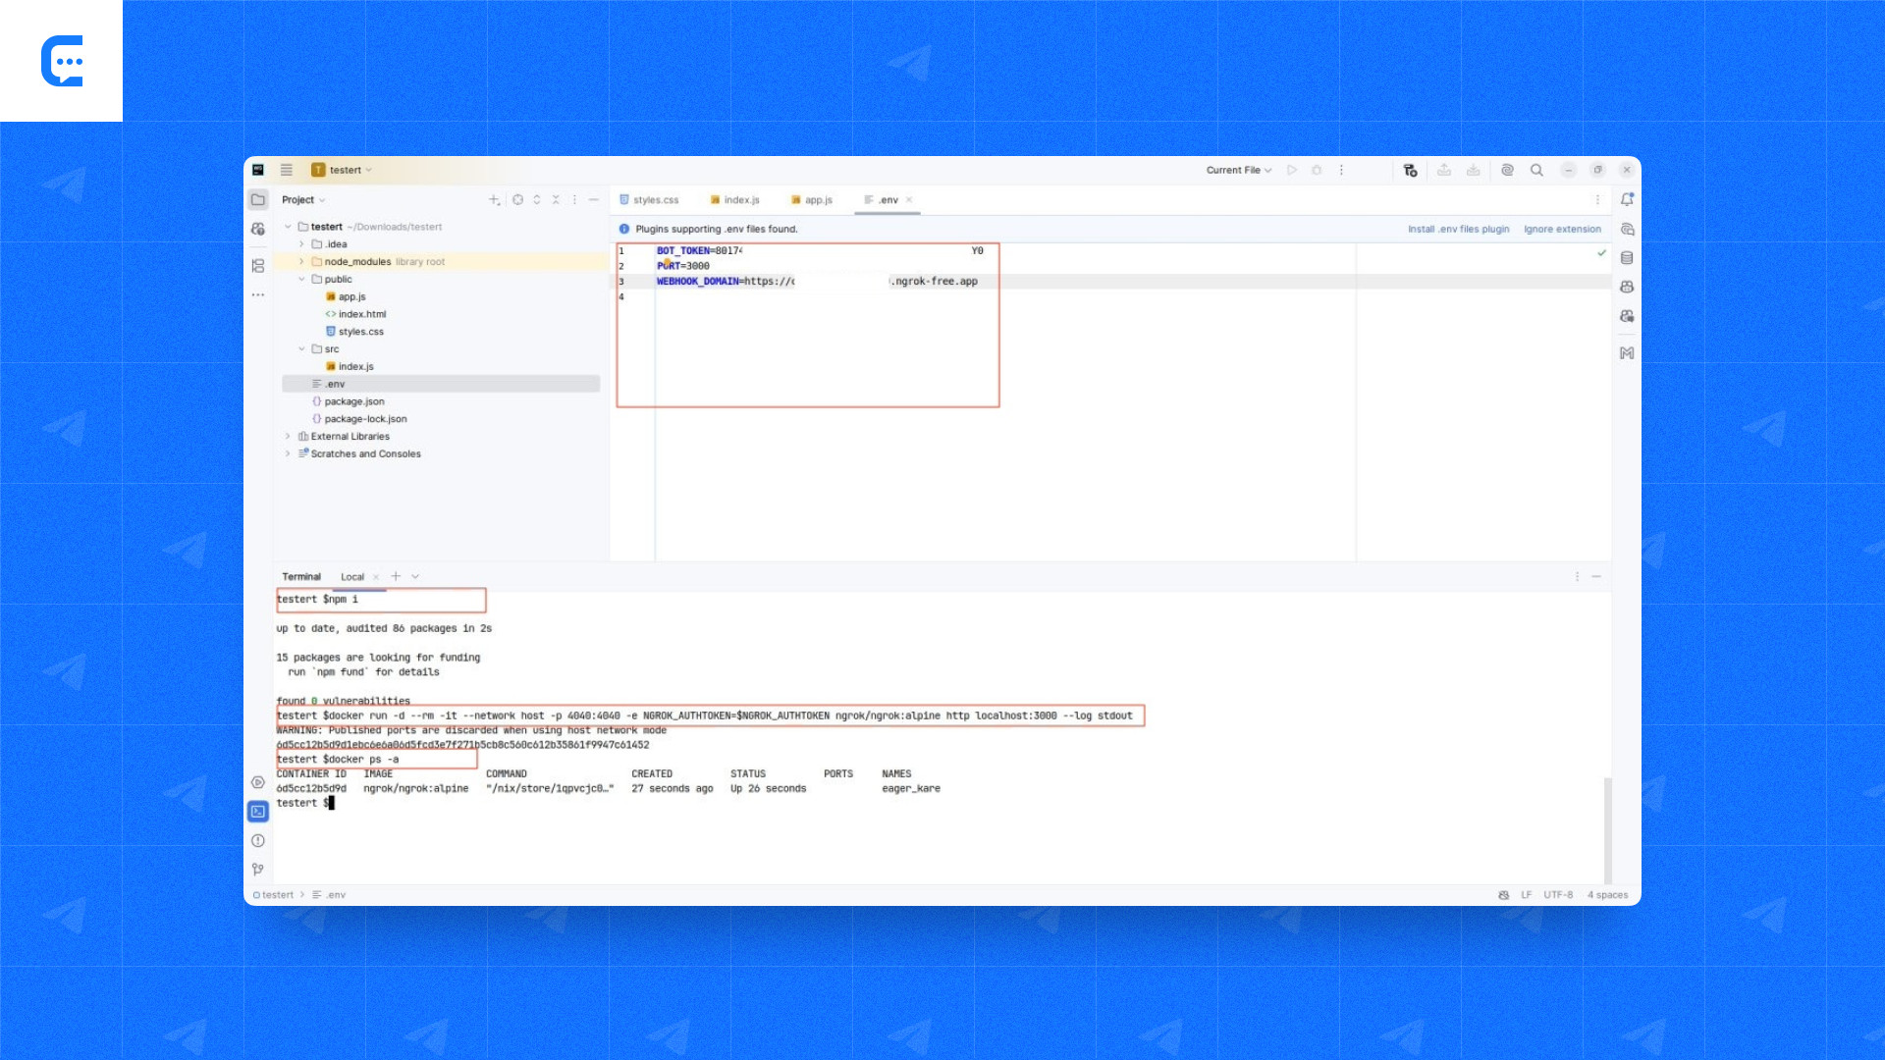The height and width of the screenshot is (1060, 1885).
Task: Open the Problems tool window icon
Action: pyautogui.click(x=258, y=841)
